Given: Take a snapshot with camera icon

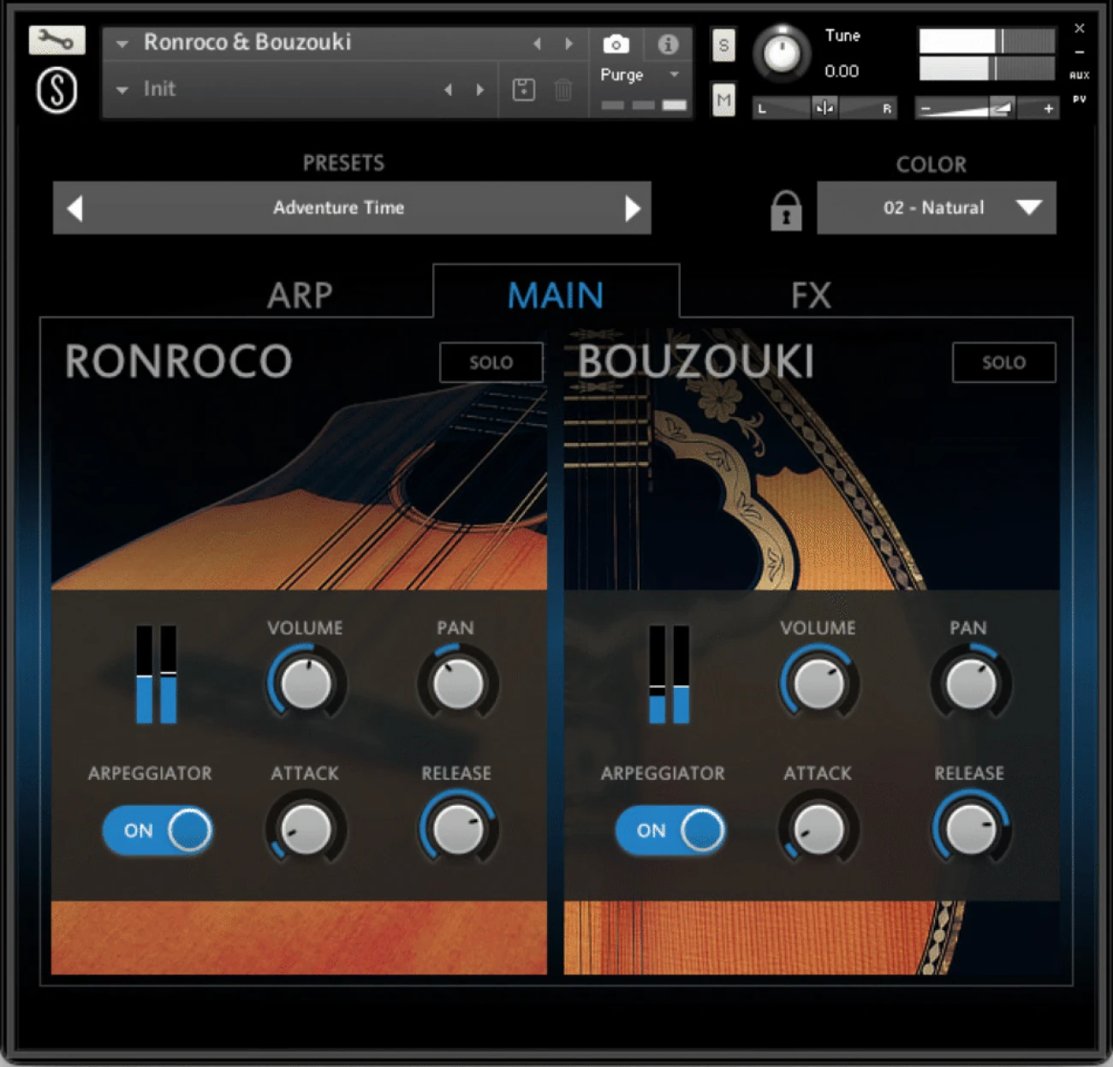Looking at the screenshot, I should pyautogui.click(x=616, y=45).
